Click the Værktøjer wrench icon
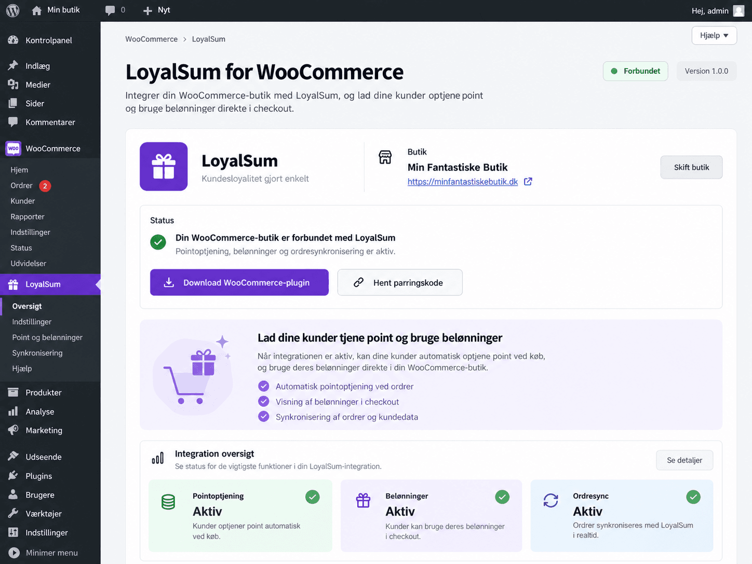752x564 pixels. (x=13, y=514)
